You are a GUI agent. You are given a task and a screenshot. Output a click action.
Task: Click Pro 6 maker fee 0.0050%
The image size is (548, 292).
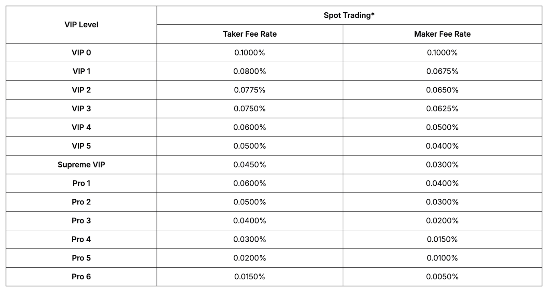click(442, 277)
